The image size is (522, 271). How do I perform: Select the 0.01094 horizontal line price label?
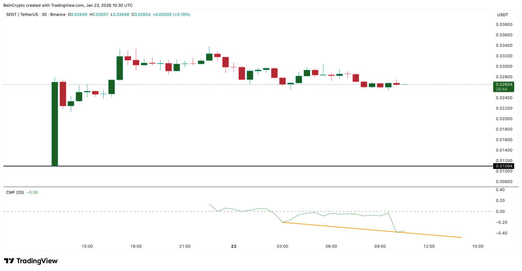coord(504,166)
